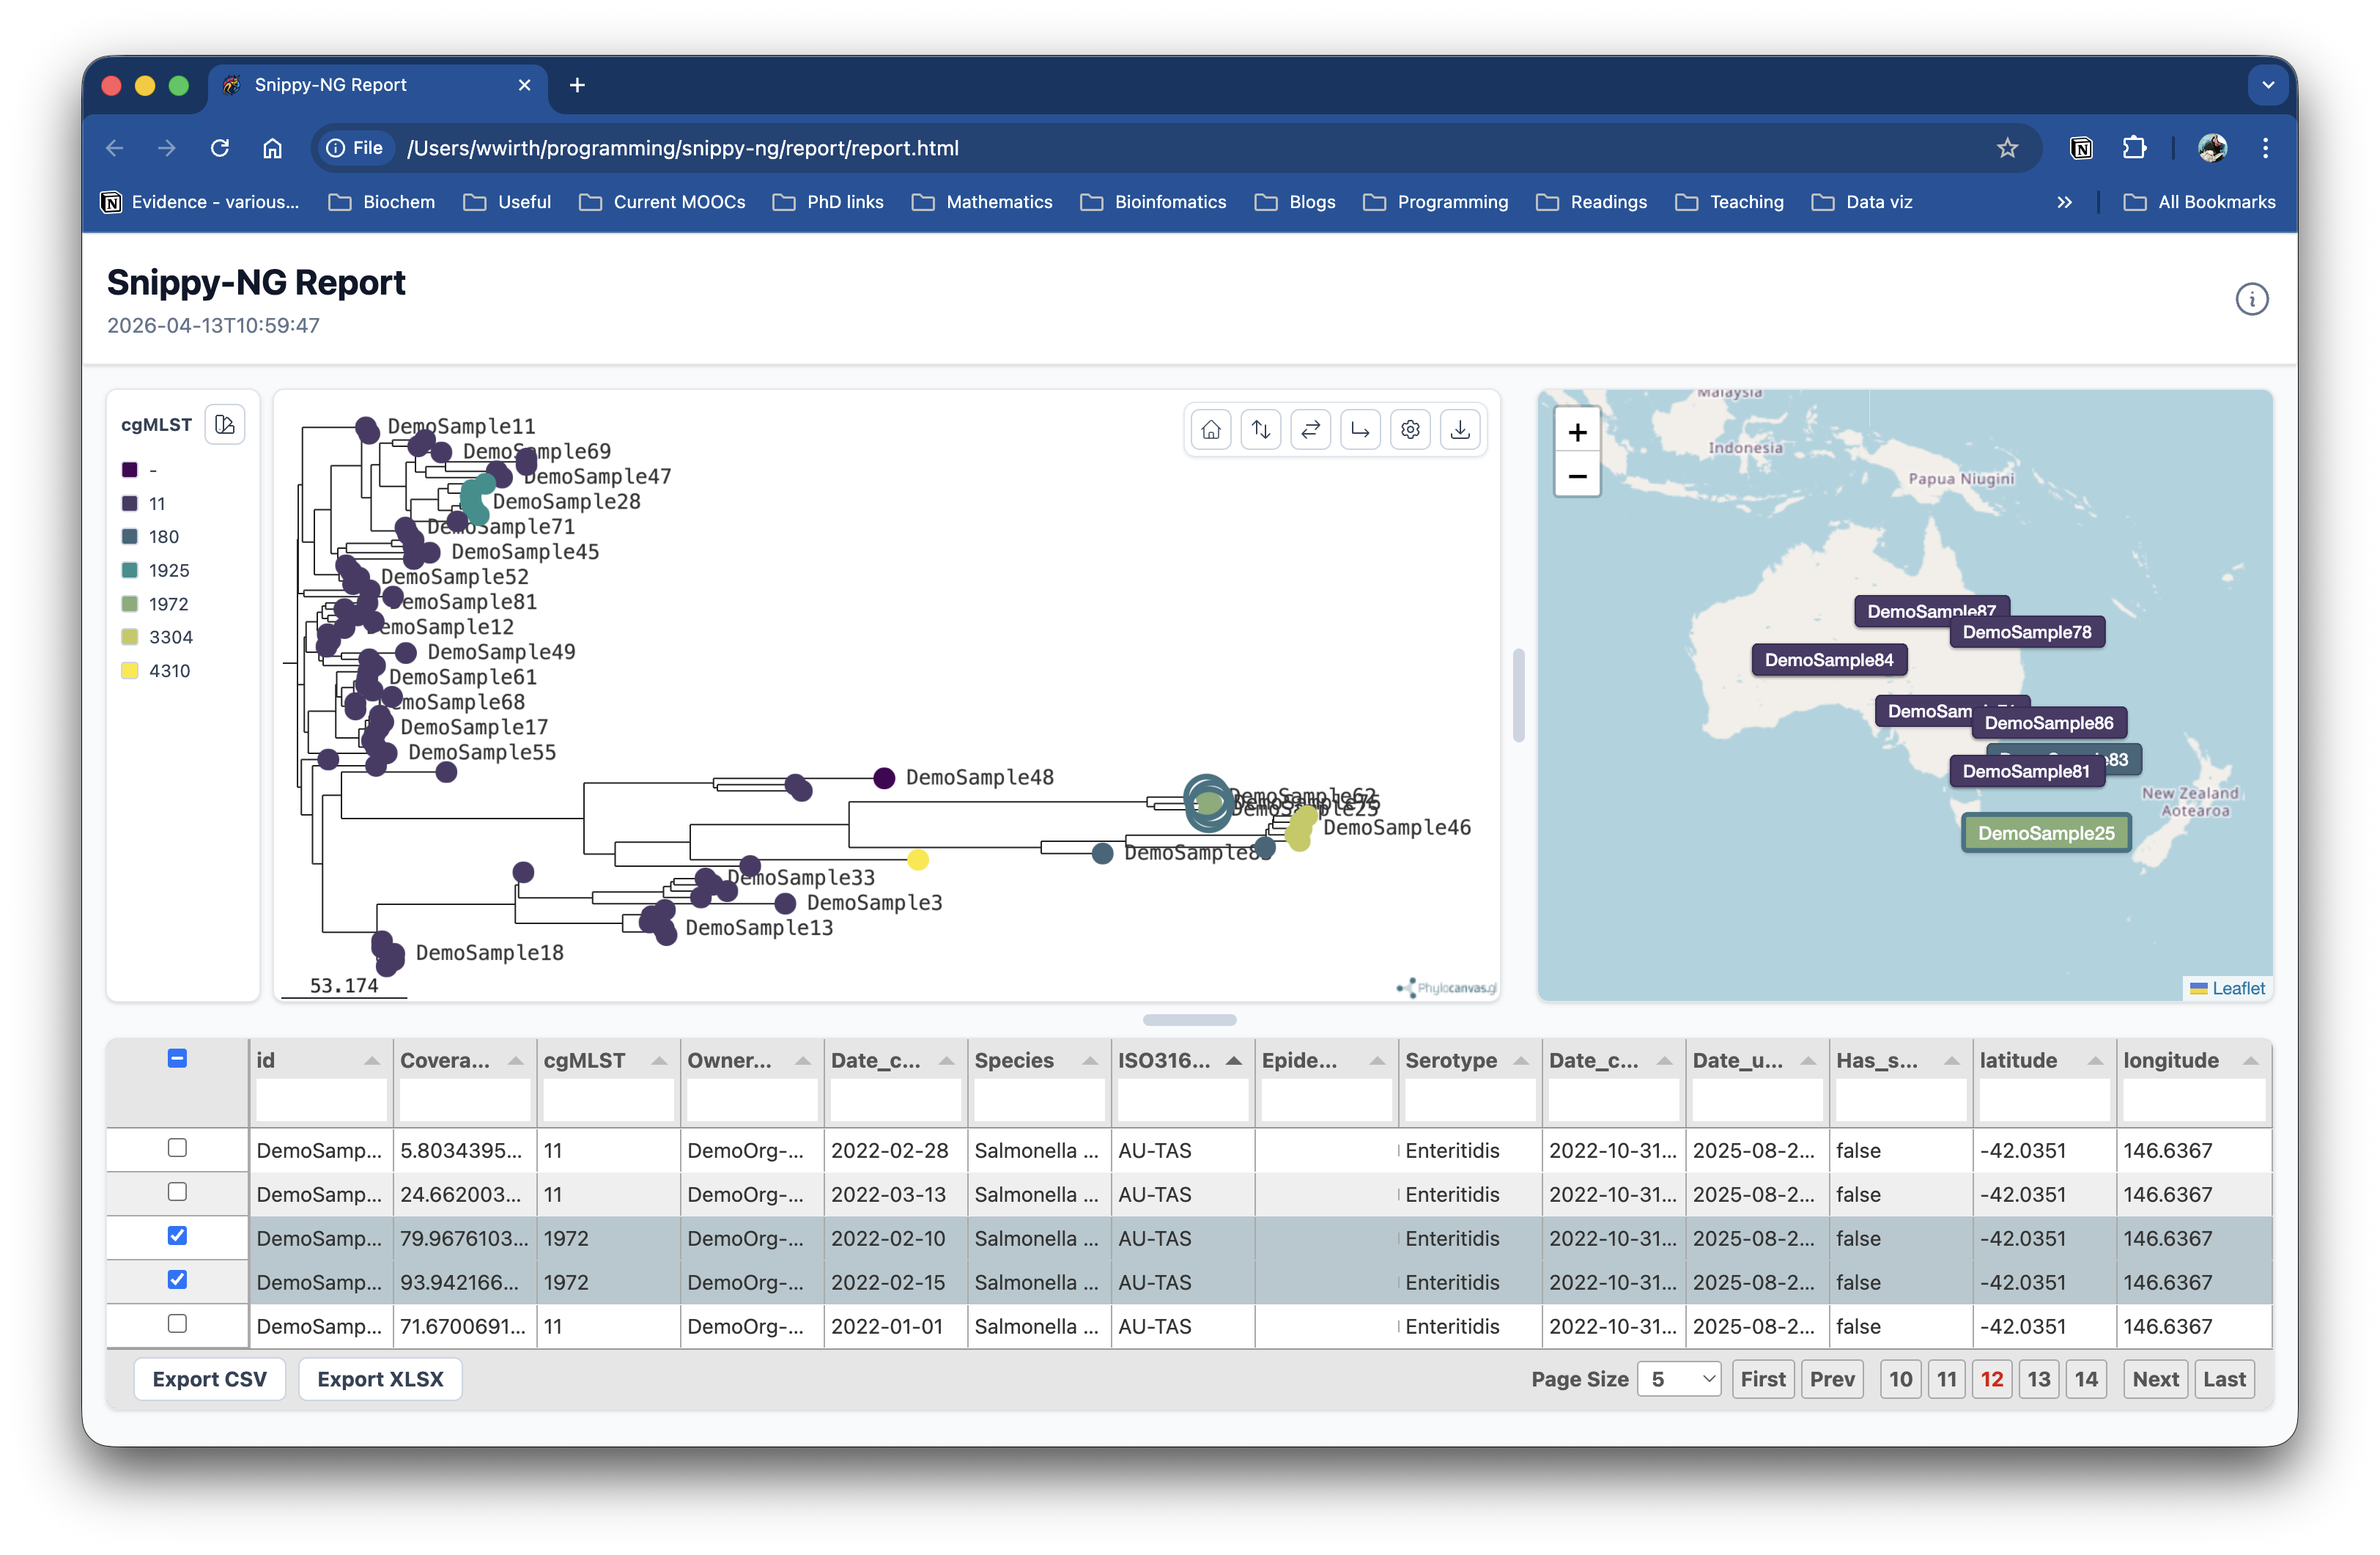This screenshot has height=1555, width=2380.
Task: Open the Page Size dropdown
Action: (x=1679, y=1379)
